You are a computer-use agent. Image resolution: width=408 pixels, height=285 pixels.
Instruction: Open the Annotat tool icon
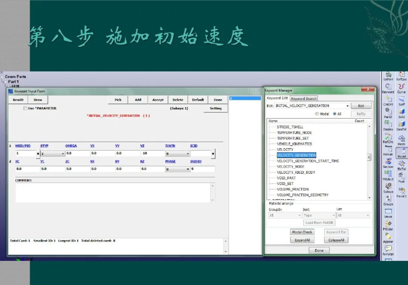tap(388, 250)
